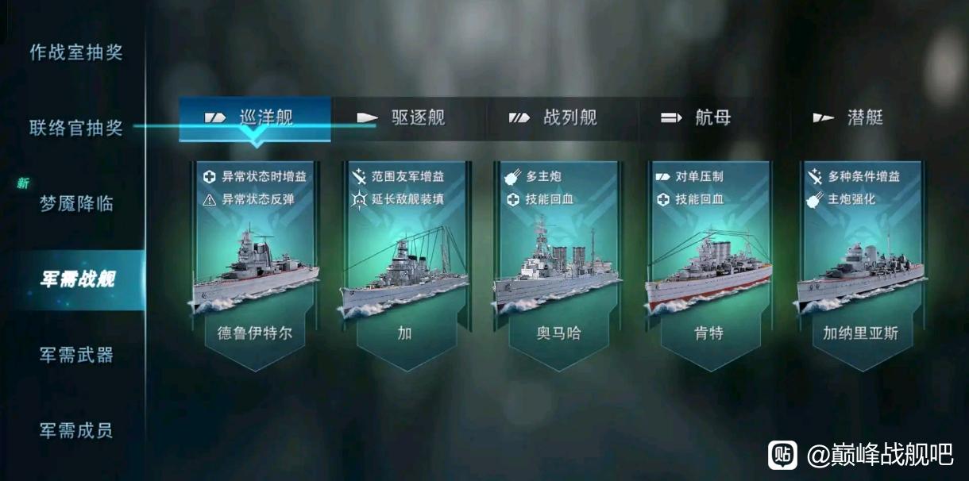Tap the 多主炮 cannon shell icon
This screenshot has width=969, height=481.
512,176
